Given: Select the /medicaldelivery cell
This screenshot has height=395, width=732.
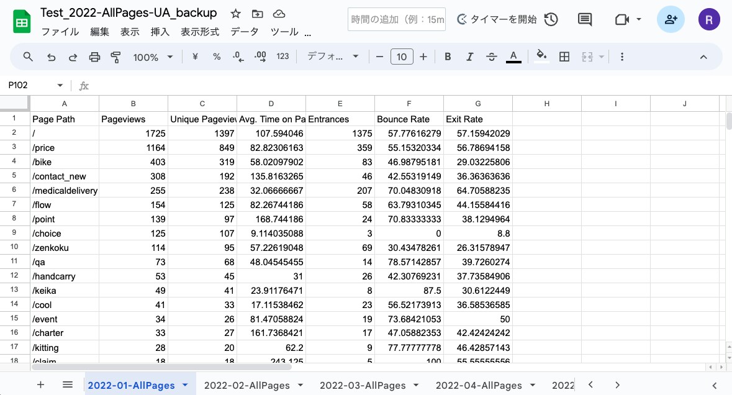Looking at the screenshot, I should pos(65,191).
